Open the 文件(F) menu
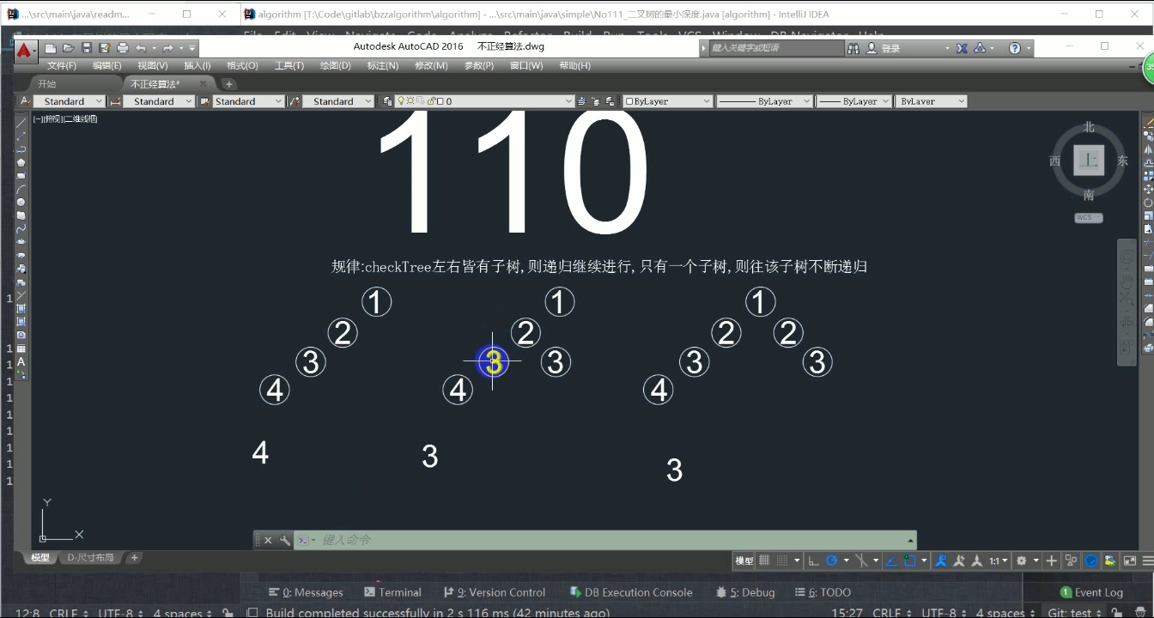Viewport: 1154px width, 618px height. click(x=62, y=66)
